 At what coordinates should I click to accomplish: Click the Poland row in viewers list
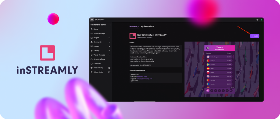[x=219, y=72]
